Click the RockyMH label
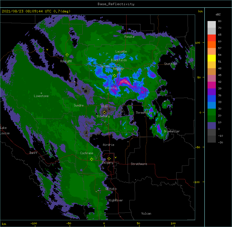The width and height of the screenshot is (232, 227). coord(66,61)
